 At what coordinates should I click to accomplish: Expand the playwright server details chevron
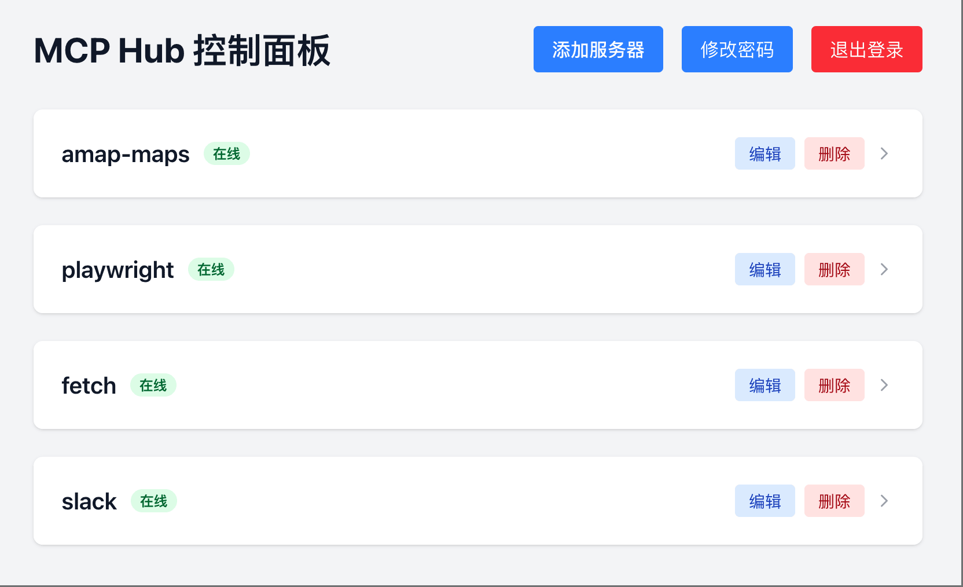click(884, 269)
